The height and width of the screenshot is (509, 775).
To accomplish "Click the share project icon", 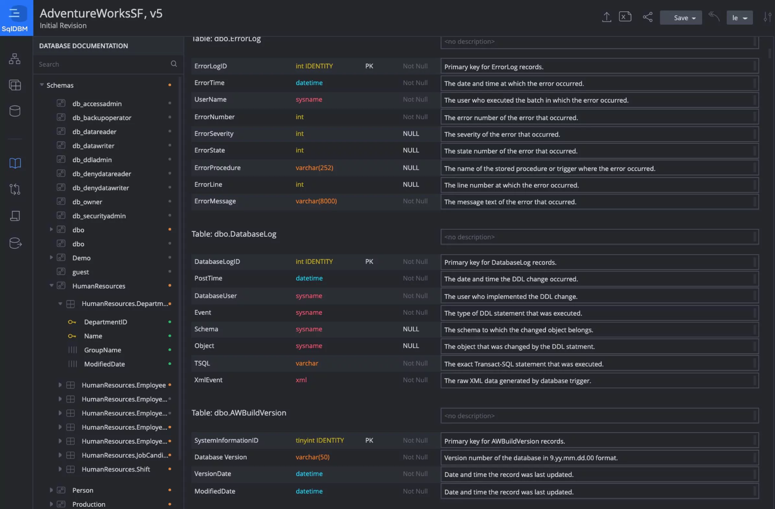I will 647,17.
